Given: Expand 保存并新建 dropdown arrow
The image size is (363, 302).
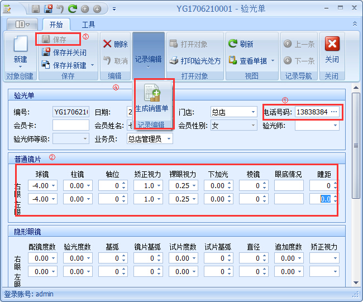Looking at the screenshot, I should coord(93,65).
